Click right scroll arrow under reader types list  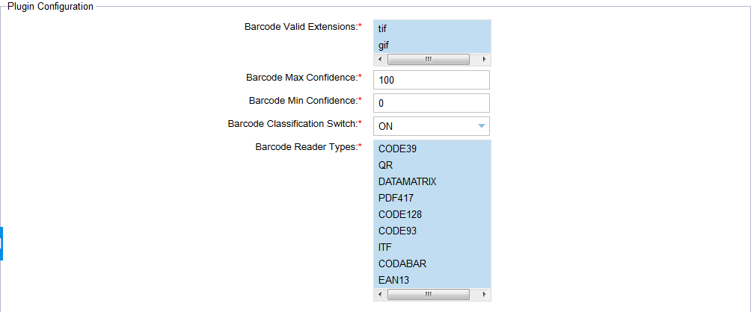tap(484, 294)
